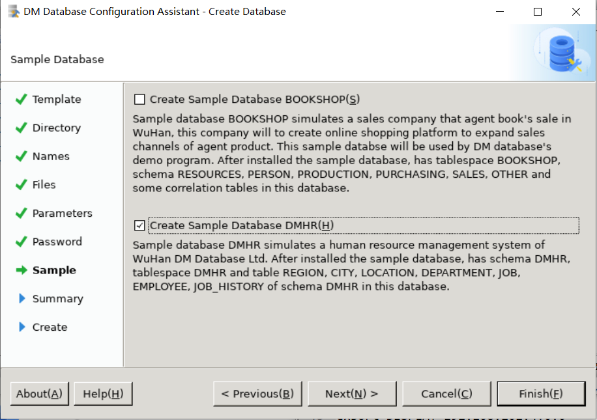Image resolution: width=597 pixels, height=420 pixels.
Task: Proceed with the Next(N) button
Action: (x=352, y=394)
